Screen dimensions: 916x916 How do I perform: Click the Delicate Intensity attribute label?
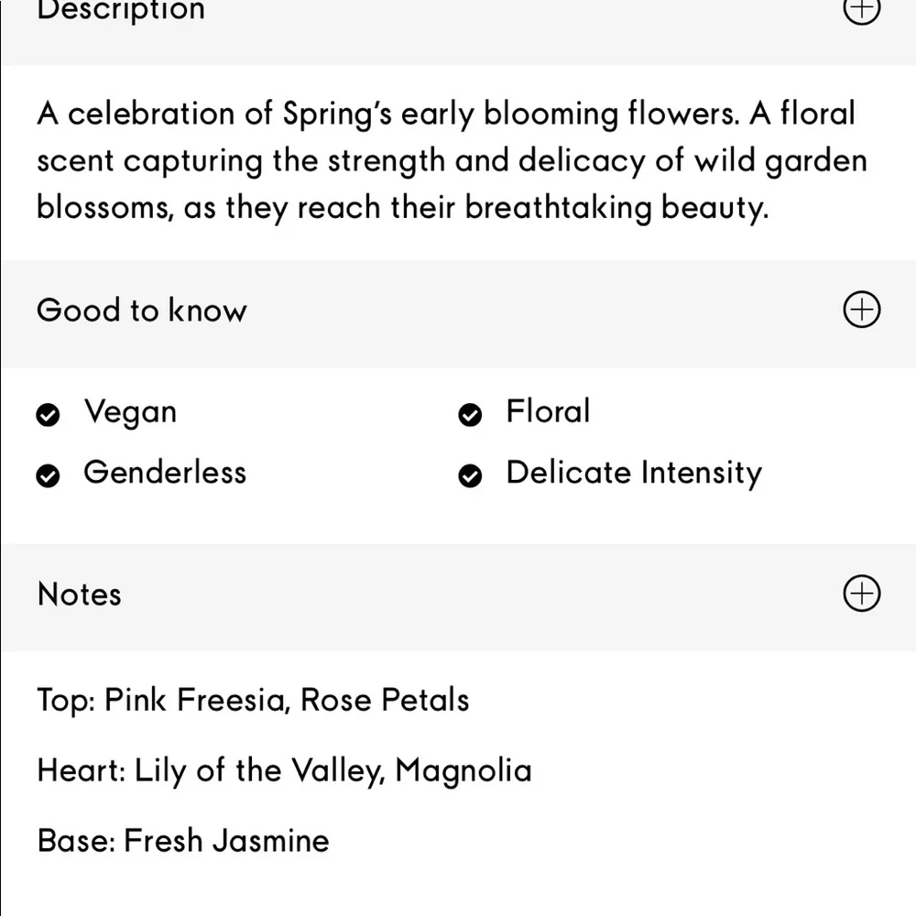point(634,474)
